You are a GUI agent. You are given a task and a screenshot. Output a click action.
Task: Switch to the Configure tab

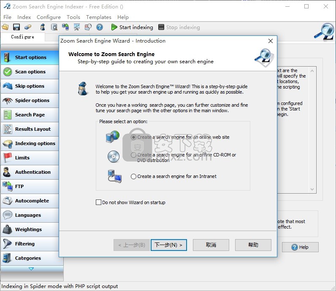point(22,37)
